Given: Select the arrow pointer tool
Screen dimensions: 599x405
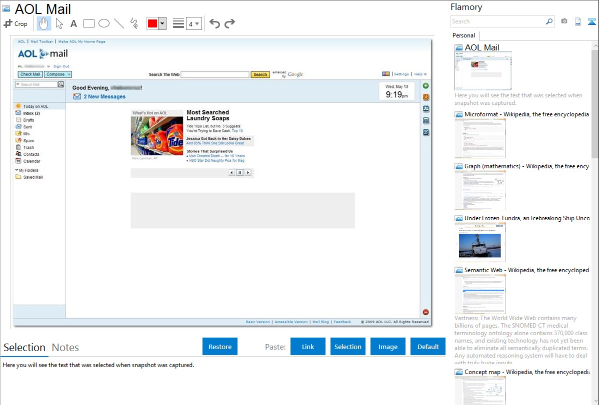Looking at the screenshot, I should (x=59, y=23).
